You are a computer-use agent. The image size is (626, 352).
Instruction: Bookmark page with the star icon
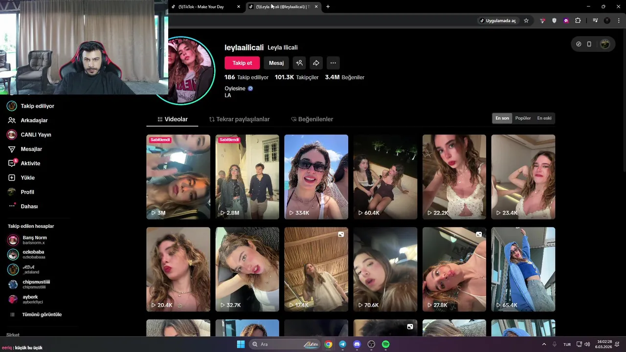point(526,21)
